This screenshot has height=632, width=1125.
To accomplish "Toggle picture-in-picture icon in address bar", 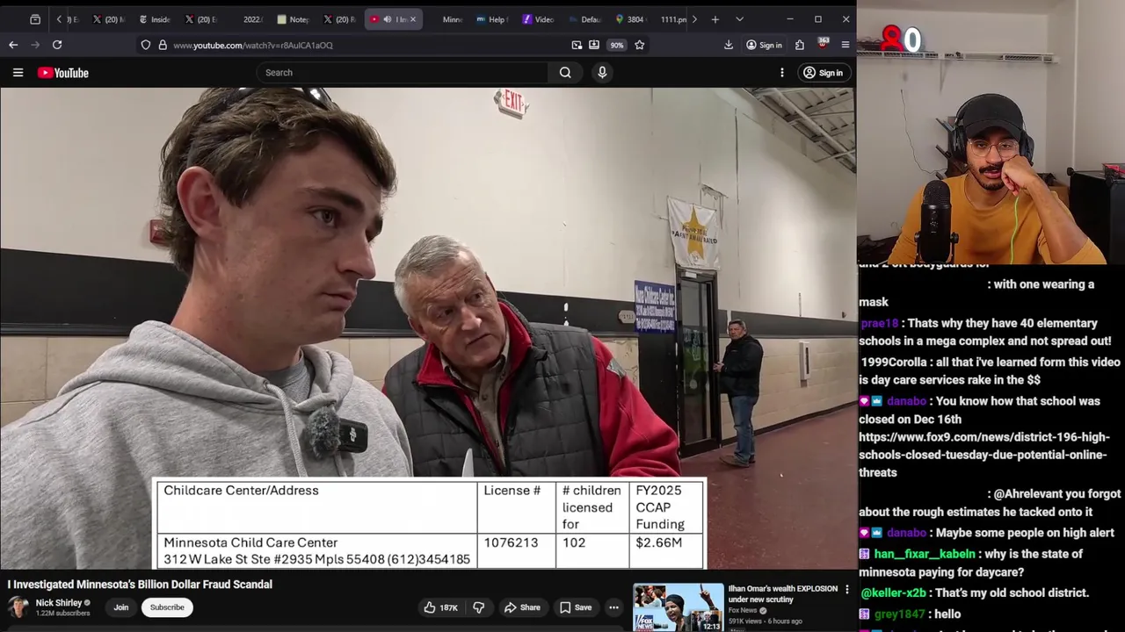I will click(577, 45).
